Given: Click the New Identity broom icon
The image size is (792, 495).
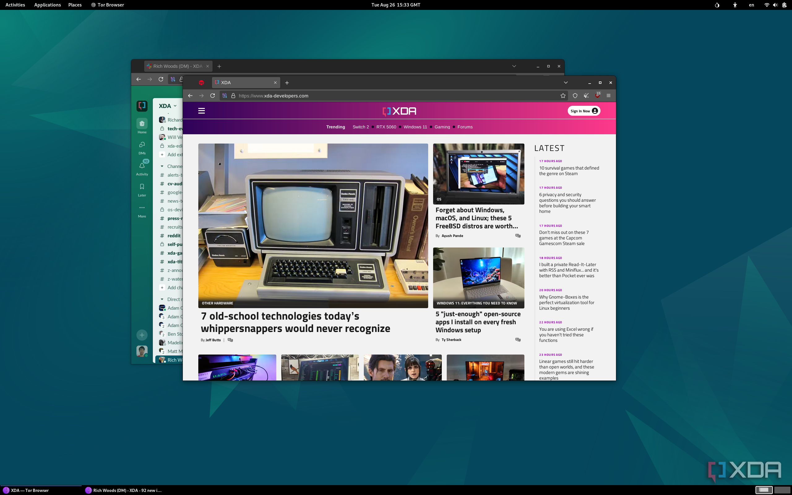Looking at the screenshot, I should click(x=586, y=96).
